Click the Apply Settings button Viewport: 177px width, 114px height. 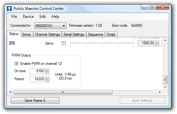142,100
